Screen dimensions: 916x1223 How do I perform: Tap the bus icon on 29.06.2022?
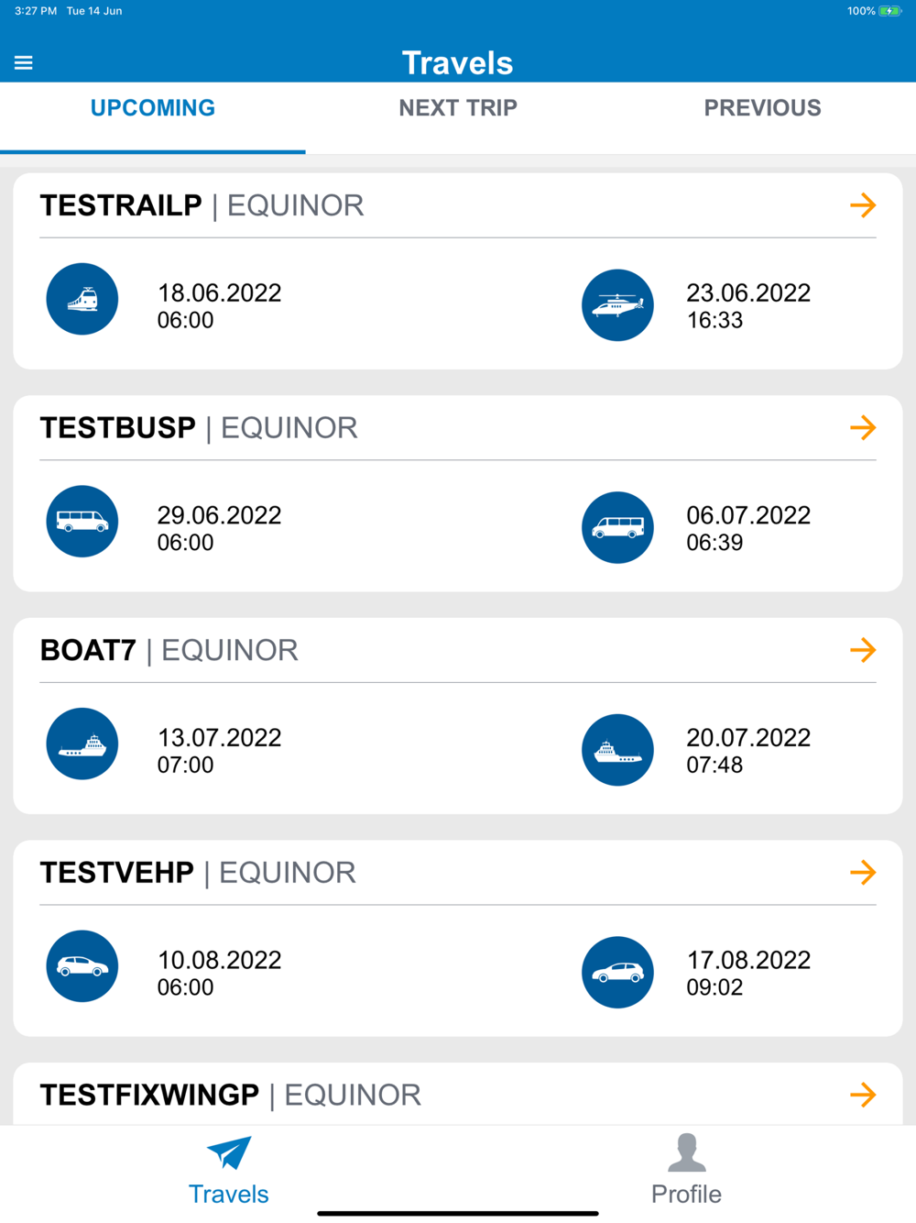click(82, 522)
